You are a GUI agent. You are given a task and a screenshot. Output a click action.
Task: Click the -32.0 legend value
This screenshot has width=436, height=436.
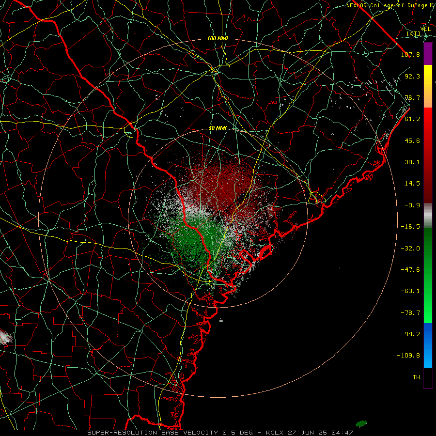[410, 249]
